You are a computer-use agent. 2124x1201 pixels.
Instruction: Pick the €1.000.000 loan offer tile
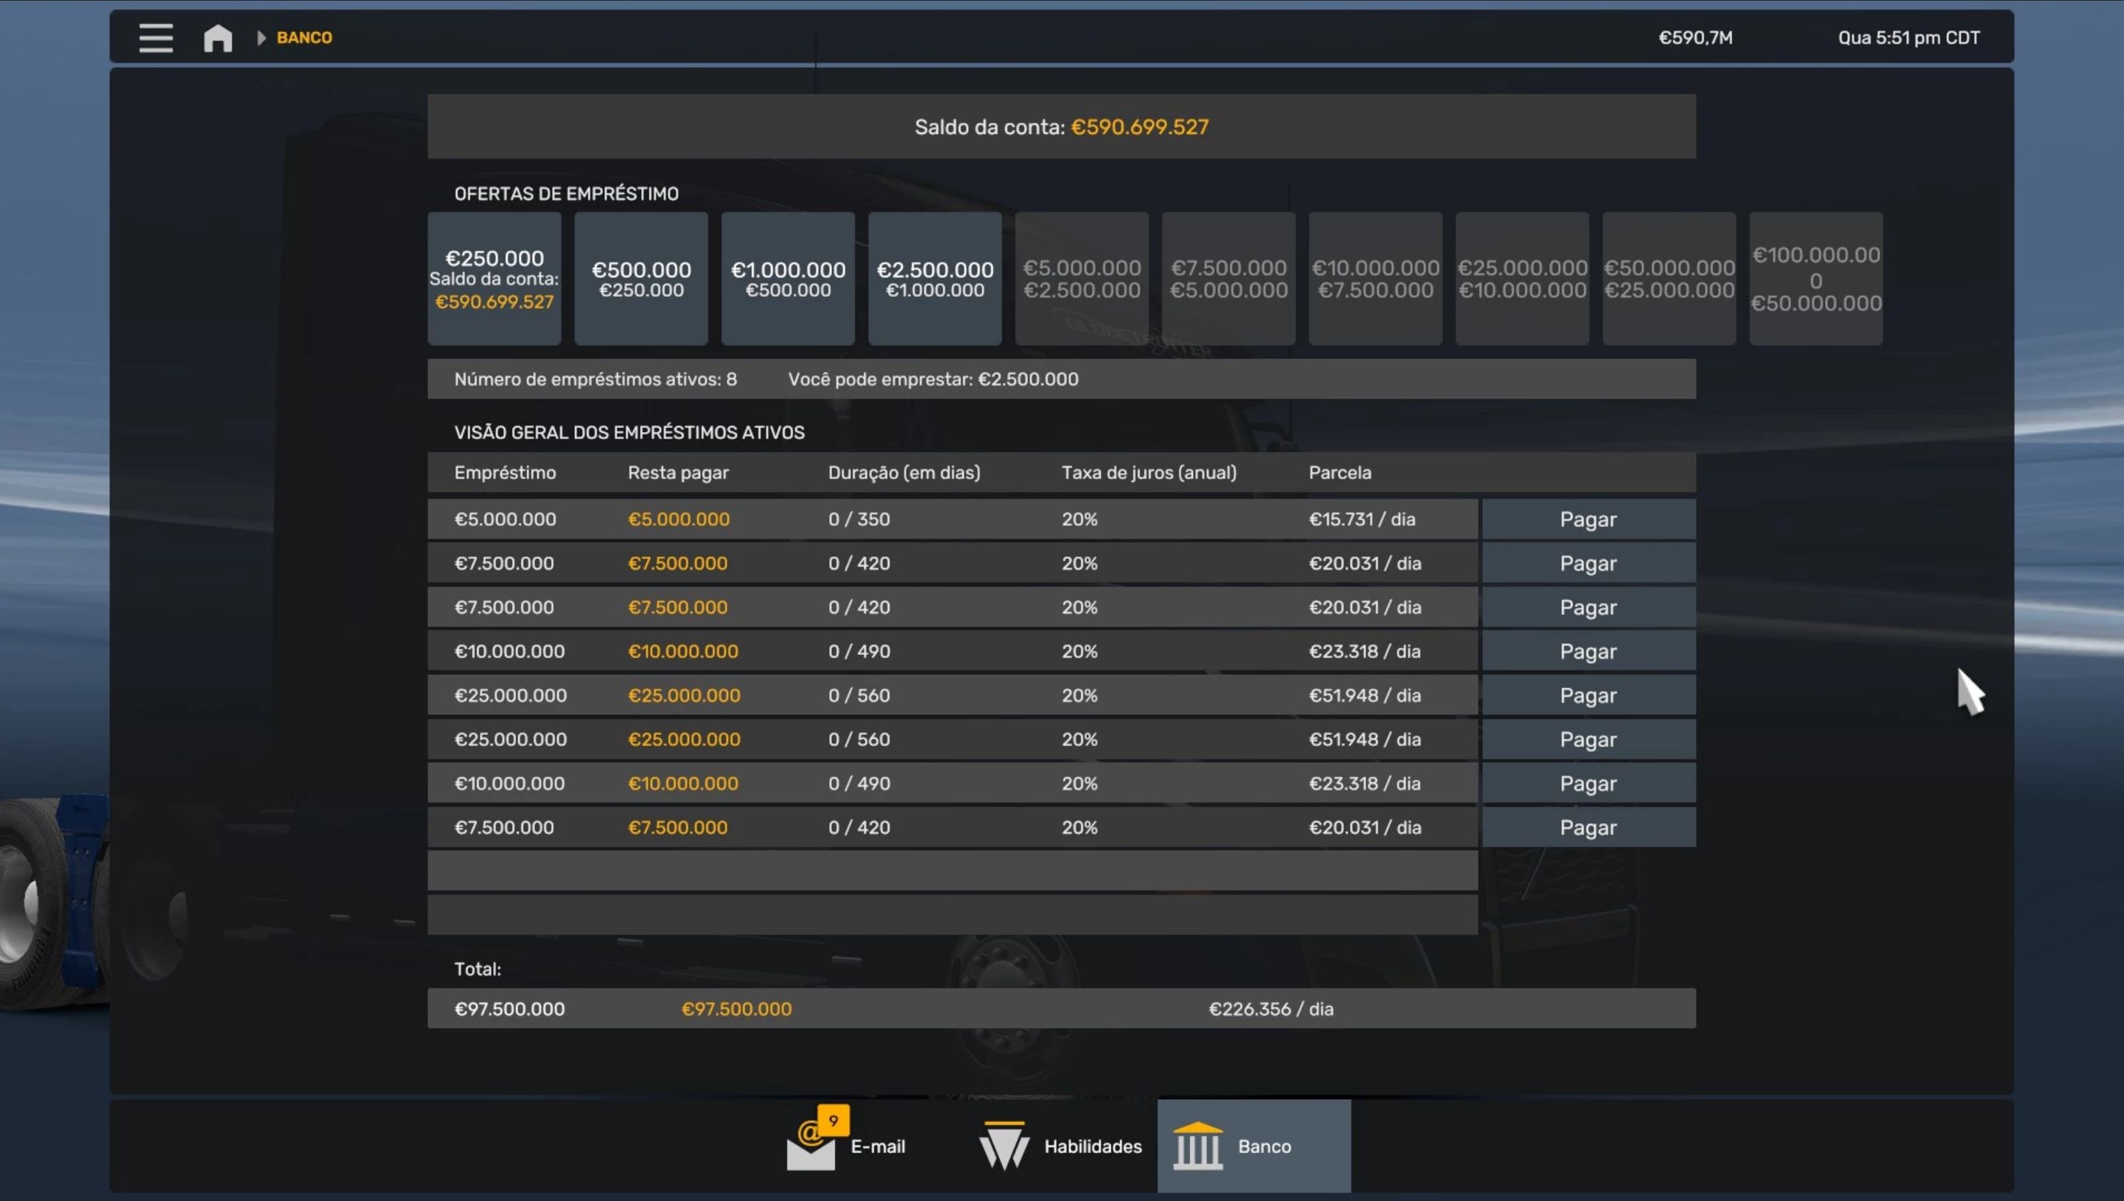(788, 279)
